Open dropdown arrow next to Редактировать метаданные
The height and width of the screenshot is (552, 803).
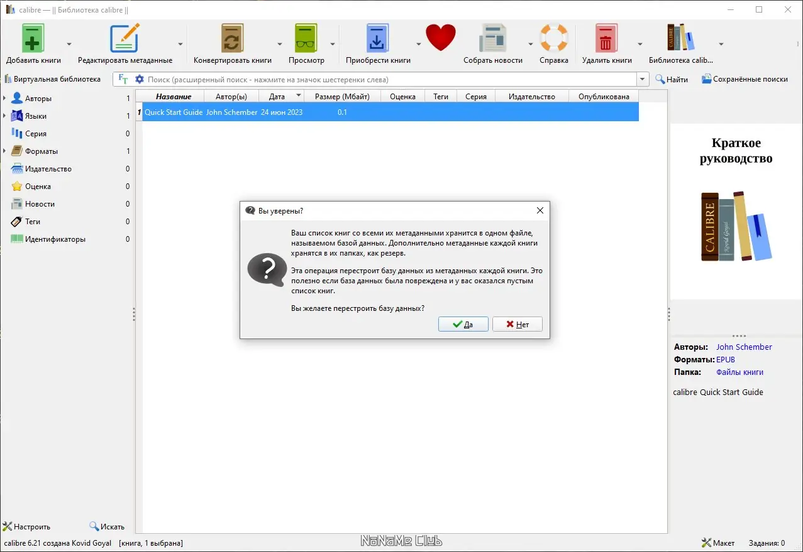[x=180, y=44]
